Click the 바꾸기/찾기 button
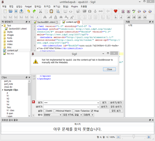The image size is (155, 141). 116,103
